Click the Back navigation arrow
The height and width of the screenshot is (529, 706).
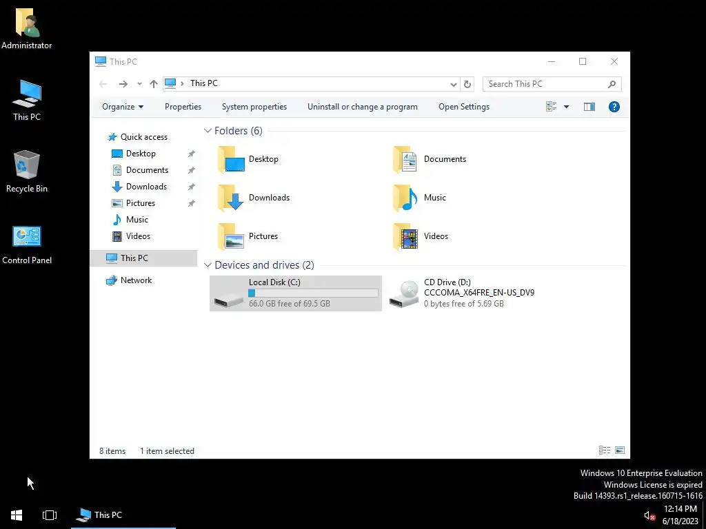point(103,83)
